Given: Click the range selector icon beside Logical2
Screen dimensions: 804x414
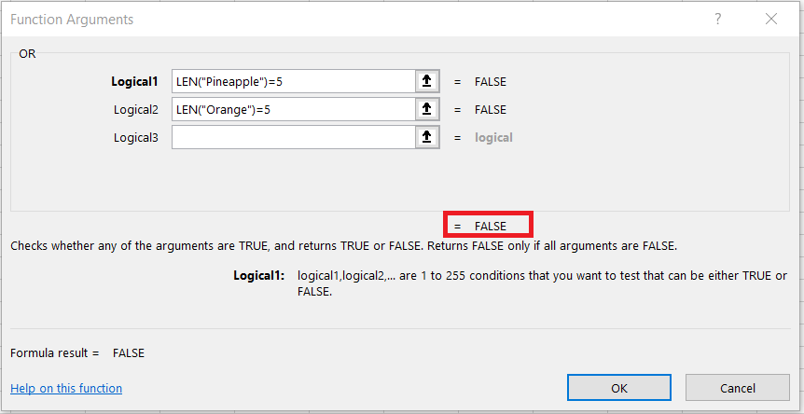Looking at the screenshot, I should [426, 110].
